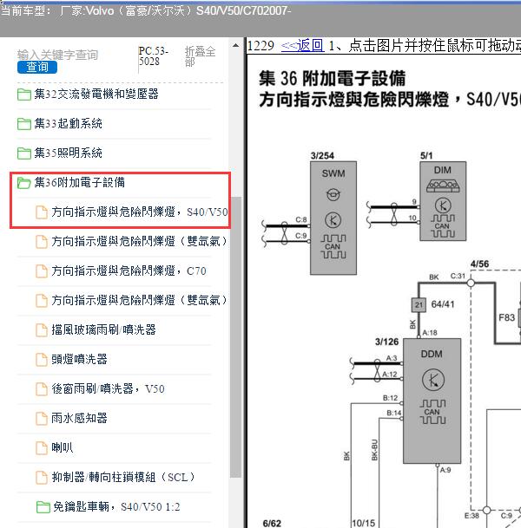This screenshot has height=528, width=521.
Task: Expand folder 集35照明系統
Action: click(x=68, y=153)
